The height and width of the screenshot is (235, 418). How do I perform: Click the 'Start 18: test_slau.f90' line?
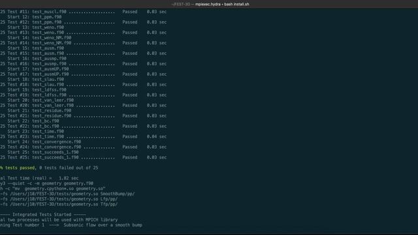tap(36, 80)
